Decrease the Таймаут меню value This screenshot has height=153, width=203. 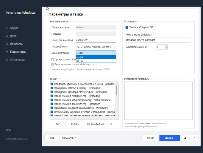[166, 48]
